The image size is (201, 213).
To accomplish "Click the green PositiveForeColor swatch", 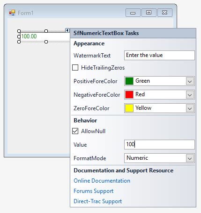I will tap(129, 81).
